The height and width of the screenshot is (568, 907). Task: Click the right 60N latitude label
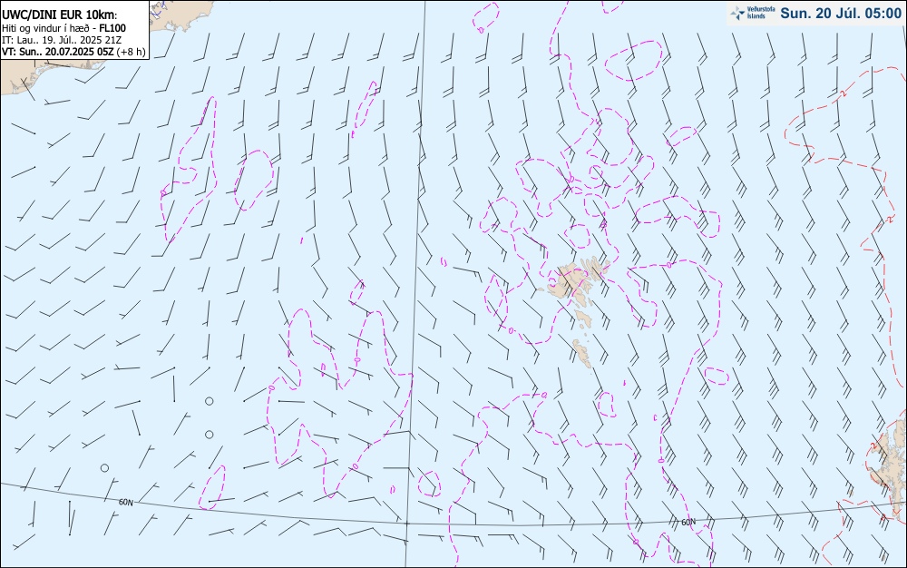[688, 523]
